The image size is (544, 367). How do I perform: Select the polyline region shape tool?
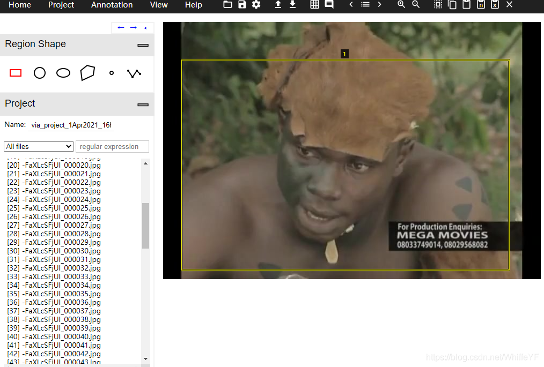(x=134, y=73)
